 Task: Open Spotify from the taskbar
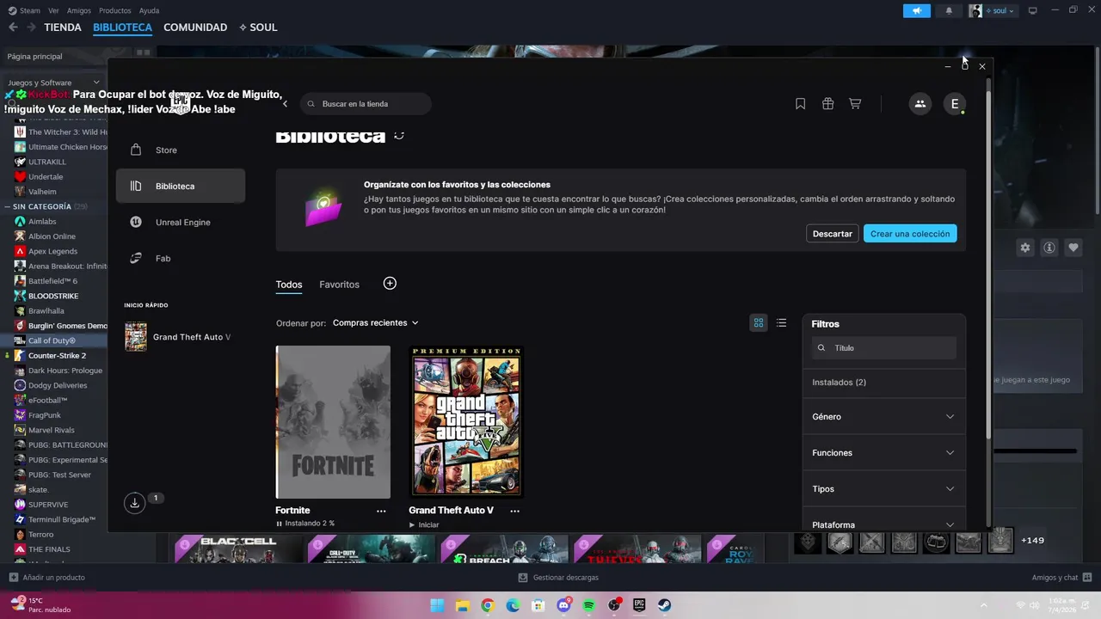point(589,605)
